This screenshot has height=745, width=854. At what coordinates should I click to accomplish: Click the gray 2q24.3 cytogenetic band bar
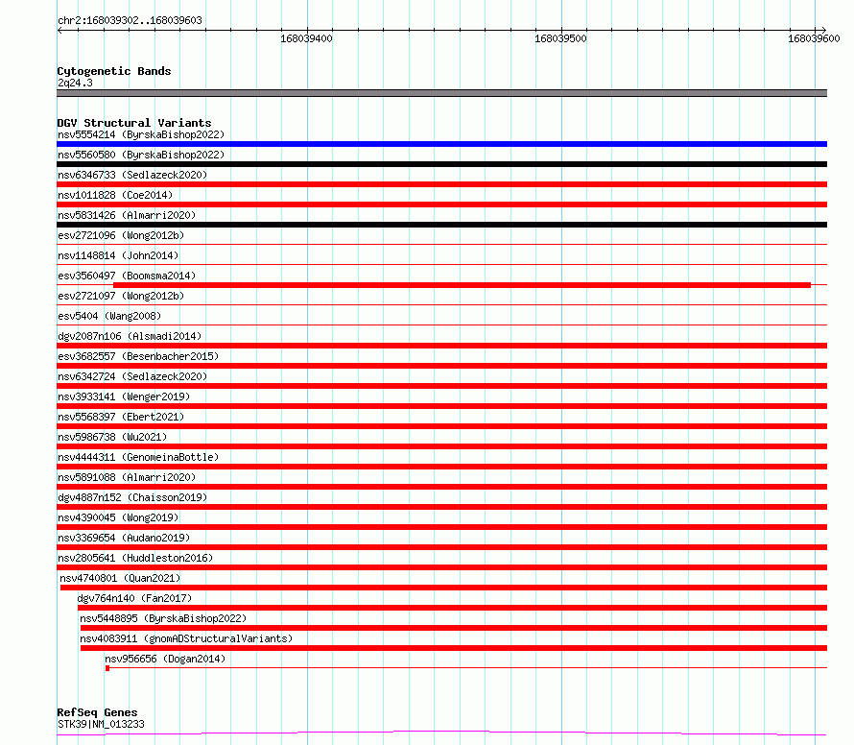(x=441, y=93)
